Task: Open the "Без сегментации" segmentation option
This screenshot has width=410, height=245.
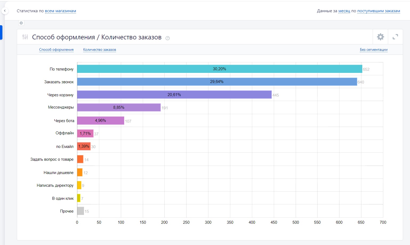Action: 373,49
